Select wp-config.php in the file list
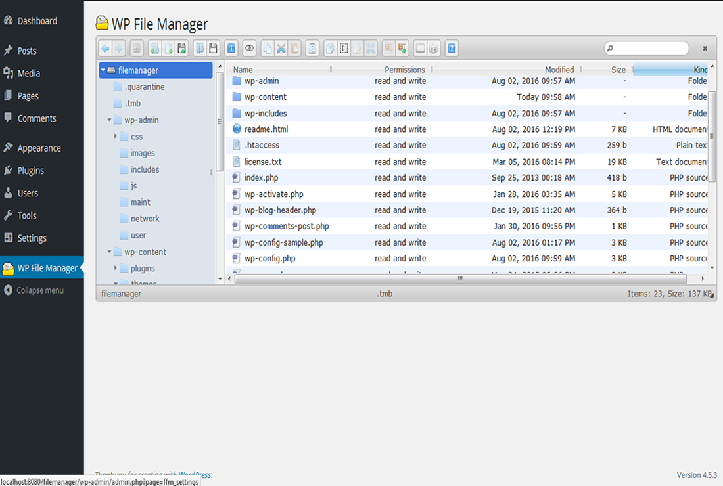 pos(269,259)
